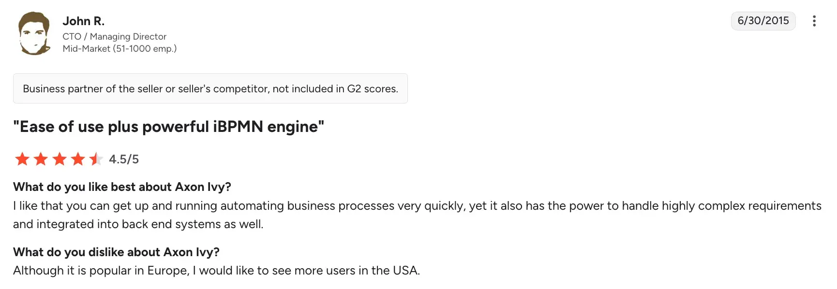Open the three-dot more options menu
Viewport: 837px width, 289px height.
814,21
